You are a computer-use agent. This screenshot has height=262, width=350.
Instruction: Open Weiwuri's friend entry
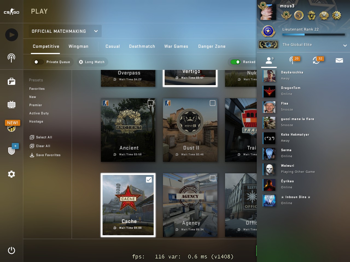(x=303, y=169)
